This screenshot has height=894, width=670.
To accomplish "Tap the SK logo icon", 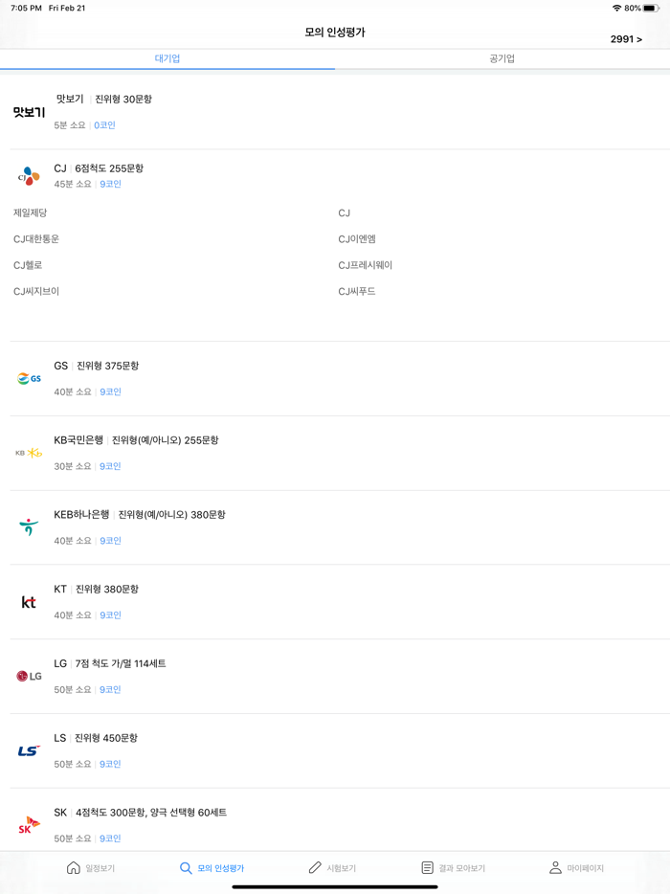I will [28, 824].
